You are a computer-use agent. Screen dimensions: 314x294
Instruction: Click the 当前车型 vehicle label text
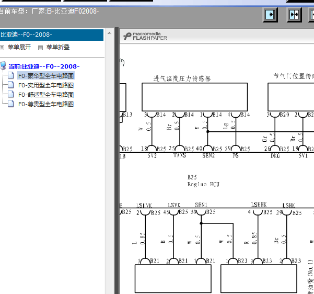click(x=49, y=11)
